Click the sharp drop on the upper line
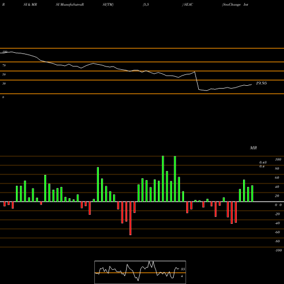This screenshot has height=284, width=284. (197, 81)
